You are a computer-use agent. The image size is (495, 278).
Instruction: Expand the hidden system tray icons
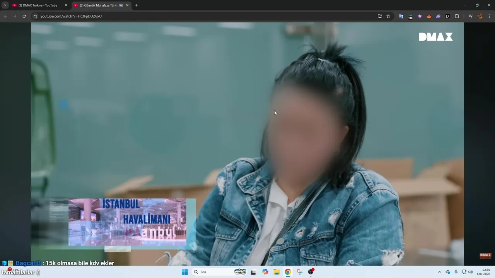[x=439, y=272]
